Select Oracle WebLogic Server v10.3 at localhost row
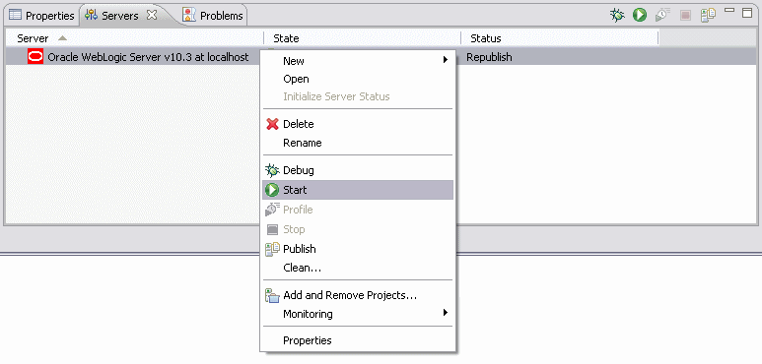This screenshot has height=364, width=762. (x=381, y=57)
